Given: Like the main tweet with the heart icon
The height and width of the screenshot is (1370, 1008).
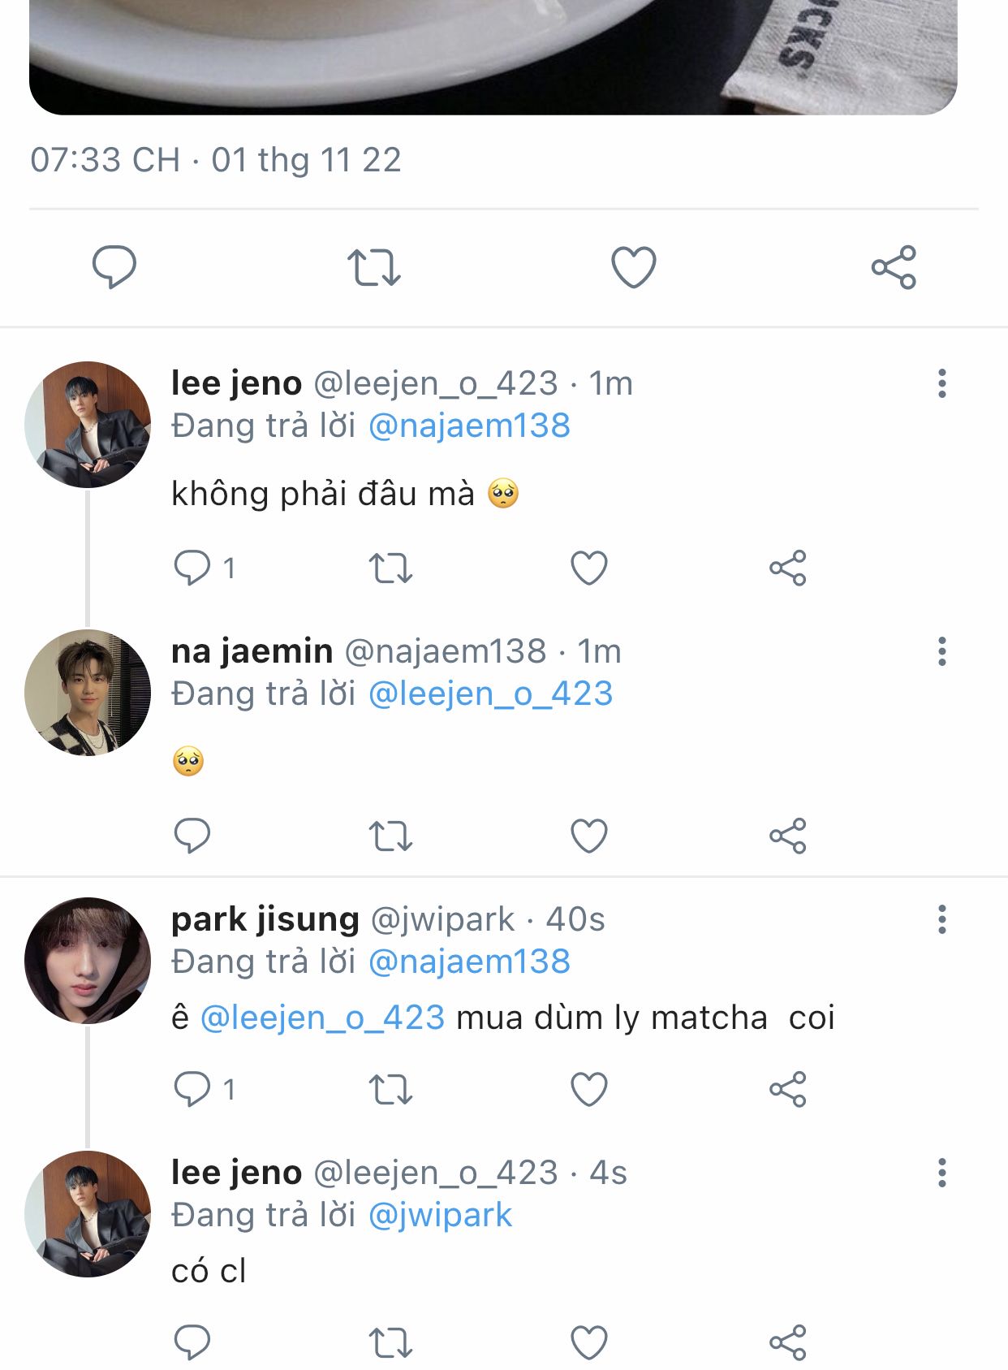Looking at the screenshot, I should pos(633,267).
